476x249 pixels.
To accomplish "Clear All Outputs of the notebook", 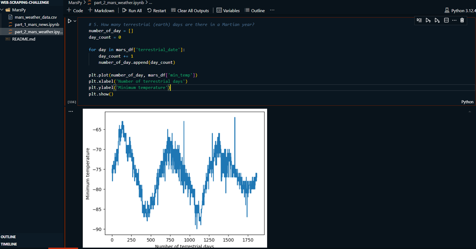I will [x=190, y=11].
